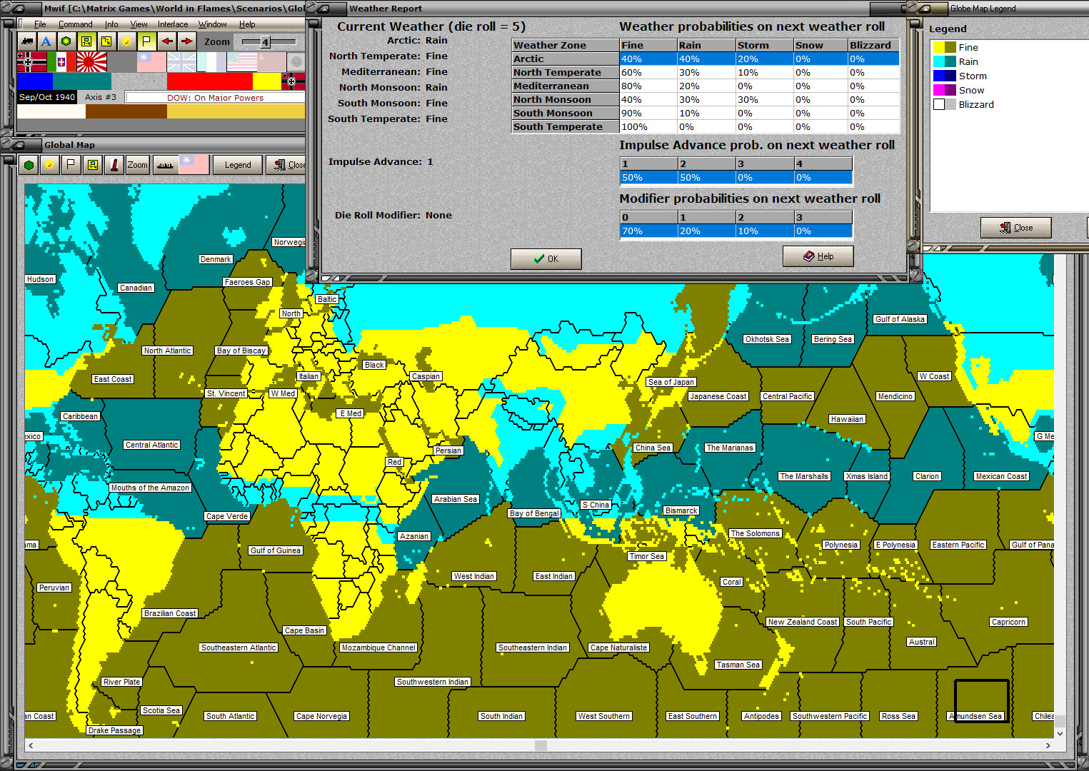Toggle the highlighted white flag button in main toolbar
Screen dimensions: 1089x771
[146, 41]
